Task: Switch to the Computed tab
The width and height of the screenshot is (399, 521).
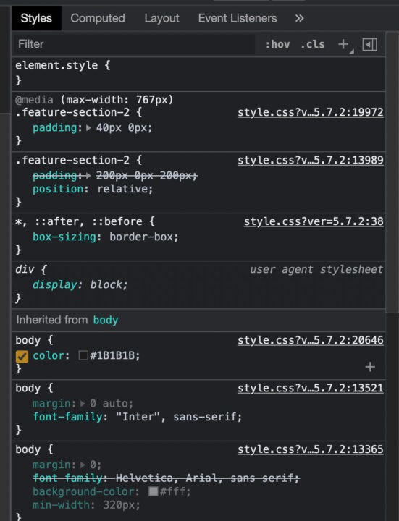Action: click(98, 18)
